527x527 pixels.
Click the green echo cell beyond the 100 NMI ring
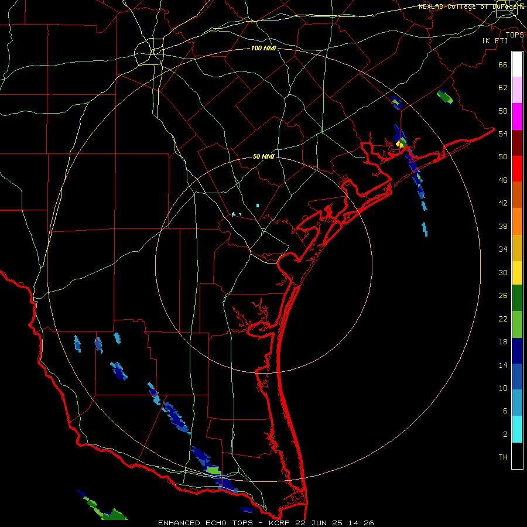pyautogui.click(x=445, y=97)
